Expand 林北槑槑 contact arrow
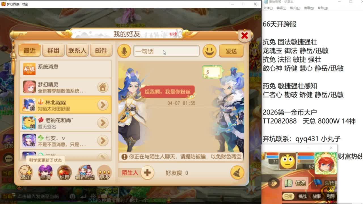The image size is (363, 204). pyautogui.click(x=103, y=105)
